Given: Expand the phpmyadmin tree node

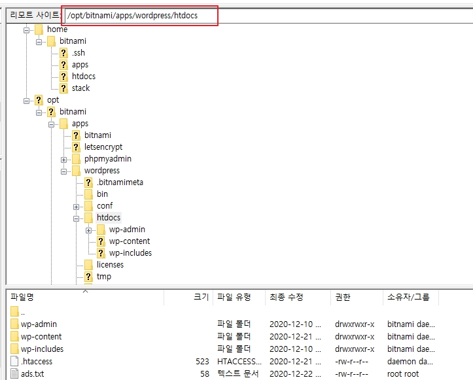Looking at the screenshot, I should pyautogui.click(x=64, y=159).
